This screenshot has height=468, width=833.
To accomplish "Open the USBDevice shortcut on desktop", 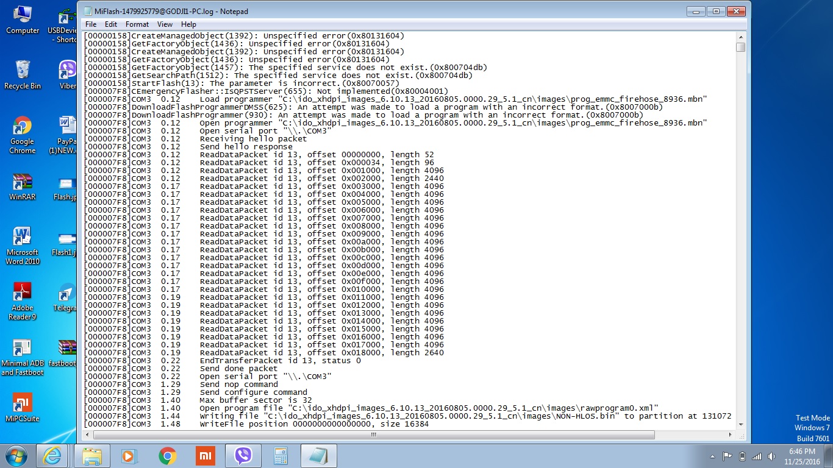I will click(62, 24).
